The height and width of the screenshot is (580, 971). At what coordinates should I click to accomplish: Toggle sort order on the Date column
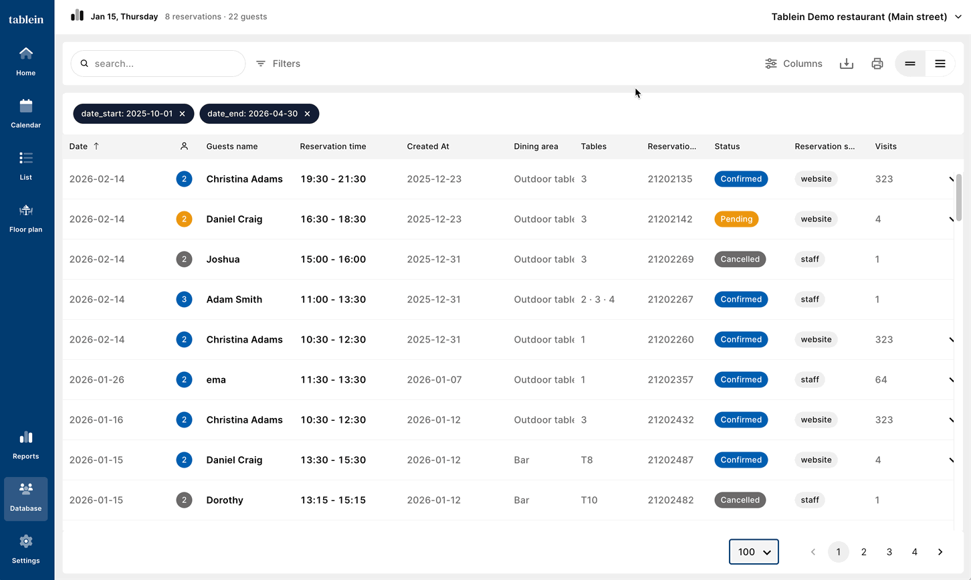pyautogui.click(x=84, y=146)
